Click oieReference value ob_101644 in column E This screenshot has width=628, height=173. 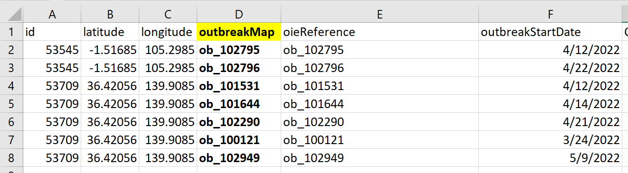click(380, 104)
